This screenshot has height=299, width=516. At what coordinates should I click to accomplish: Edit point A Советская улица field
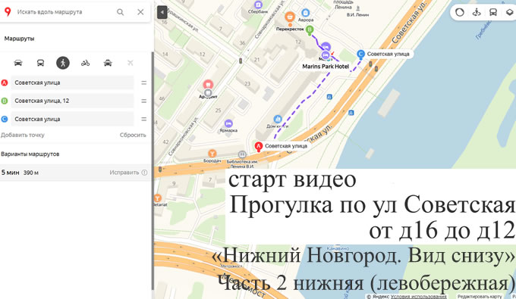[72, 83]
